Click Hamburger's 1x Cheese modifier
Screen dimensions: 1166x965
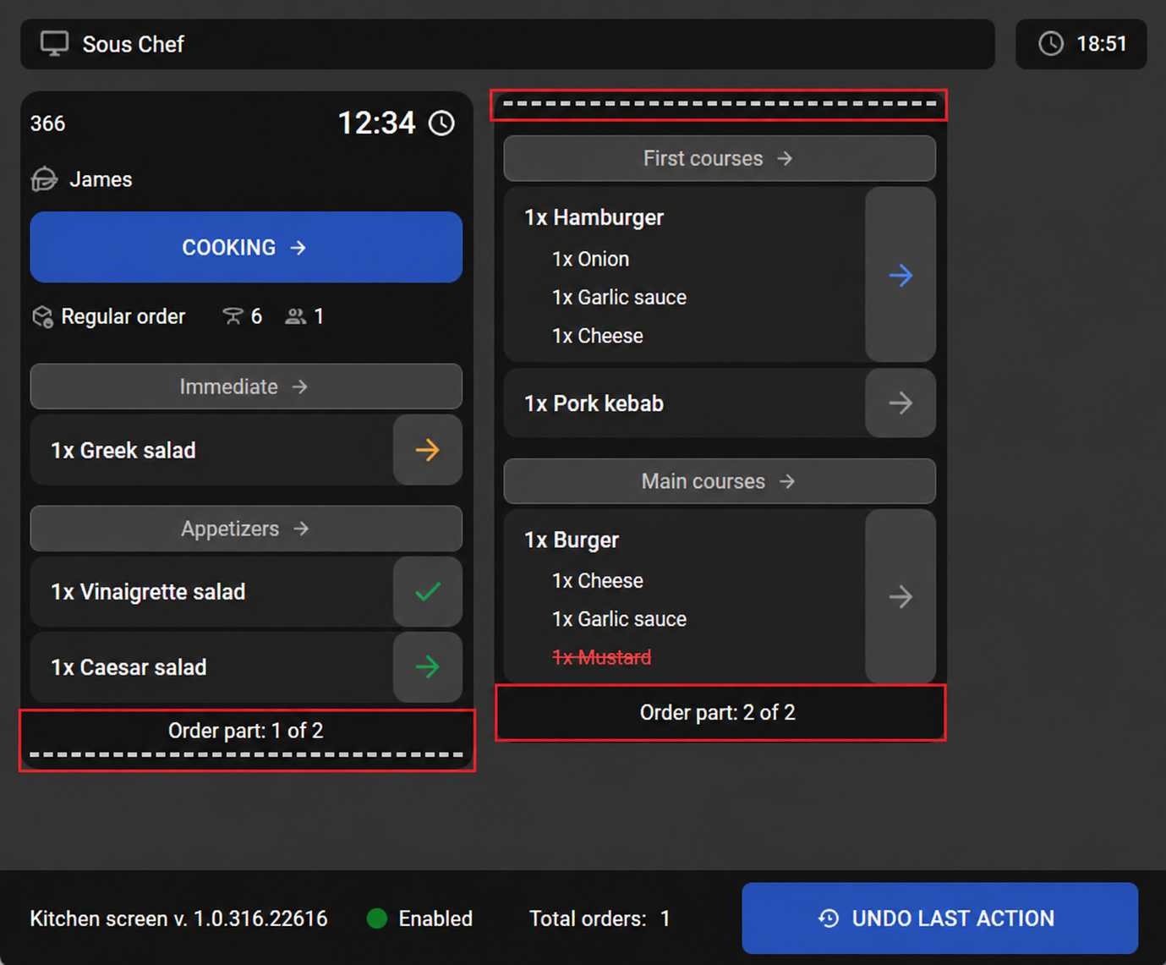tap(597, 336)
